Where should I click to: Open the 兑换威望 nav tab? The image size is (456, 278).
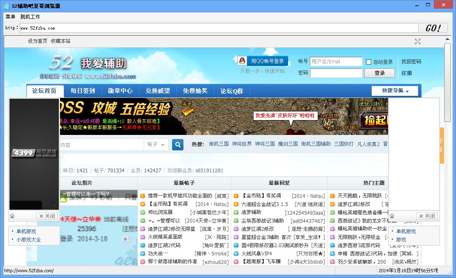pos(158,91)
